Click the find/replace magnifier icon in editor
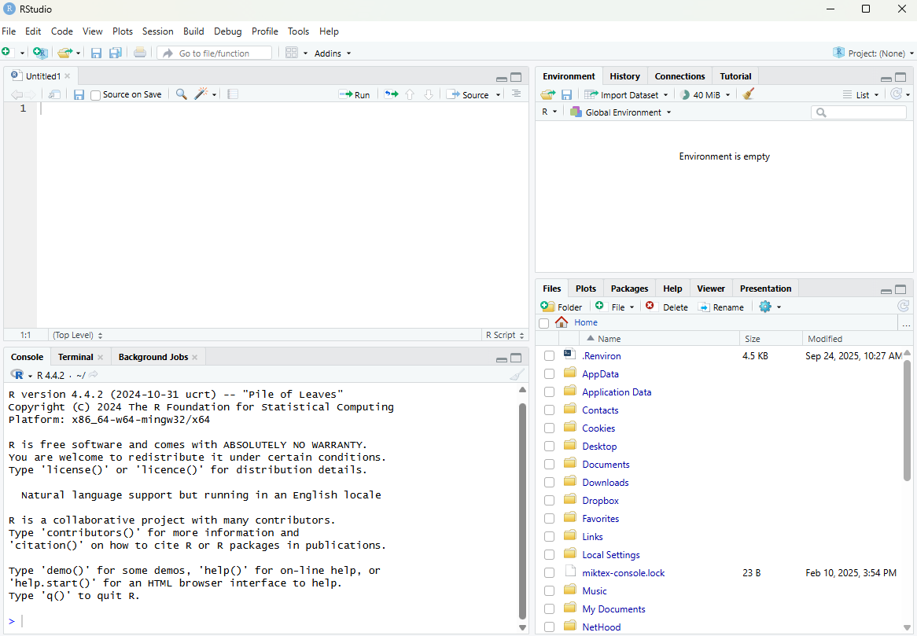The height and width of the screenshot is (636, 917). [x=182, y=94]
